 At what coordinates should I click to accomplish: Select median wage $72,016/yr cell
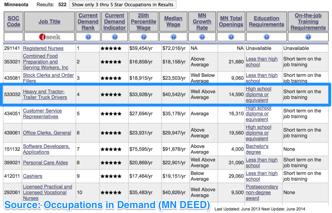[x=174, y=48]
